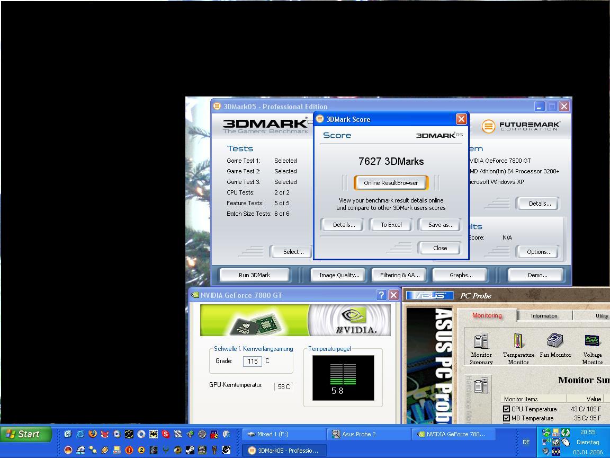Click Details in 3DMark Score dialog
Image resolution: width=610 pixels, height=458 pixels.
tap(344, 225)
